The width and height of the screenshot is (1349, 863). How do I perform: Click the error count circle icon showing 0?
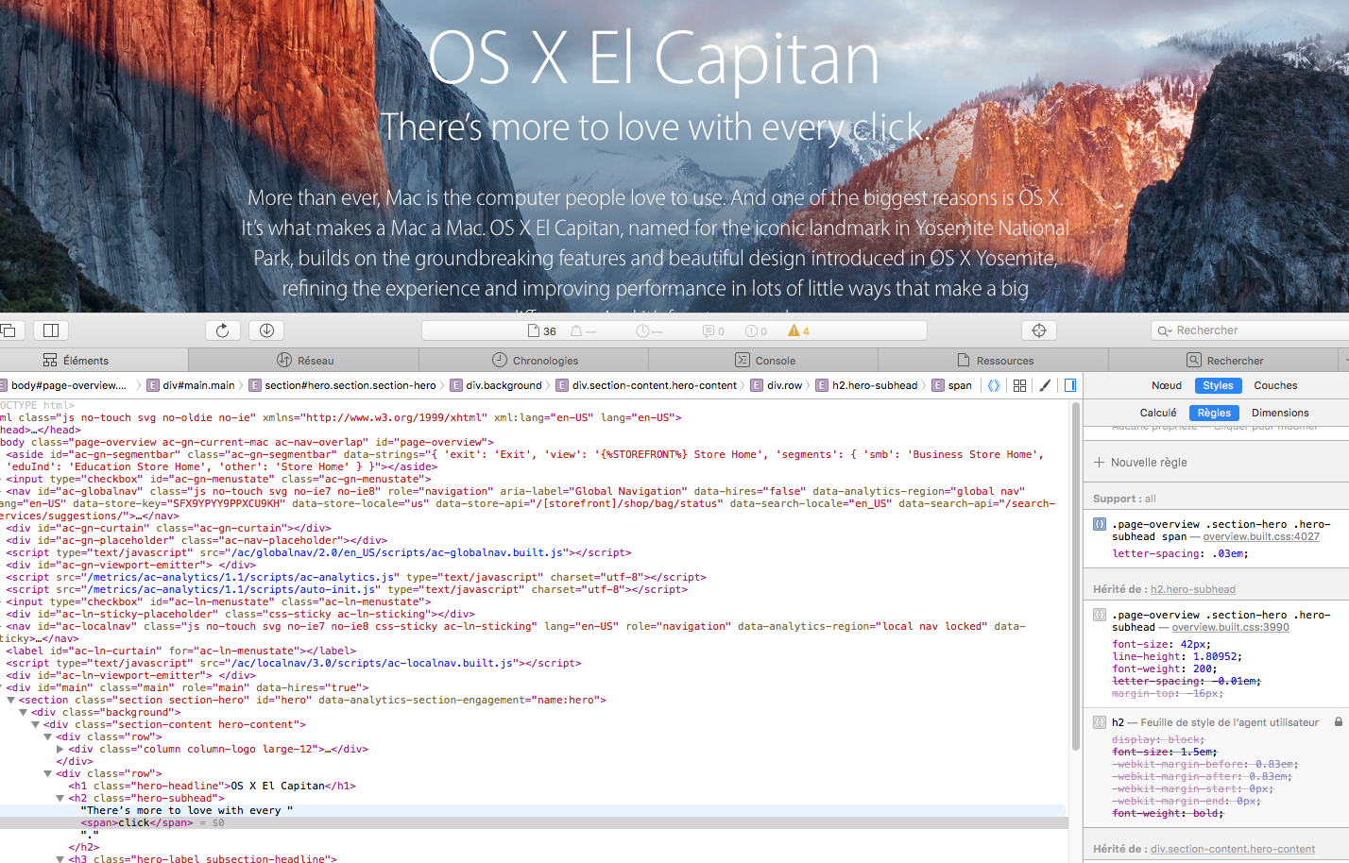tap(751, 331)
